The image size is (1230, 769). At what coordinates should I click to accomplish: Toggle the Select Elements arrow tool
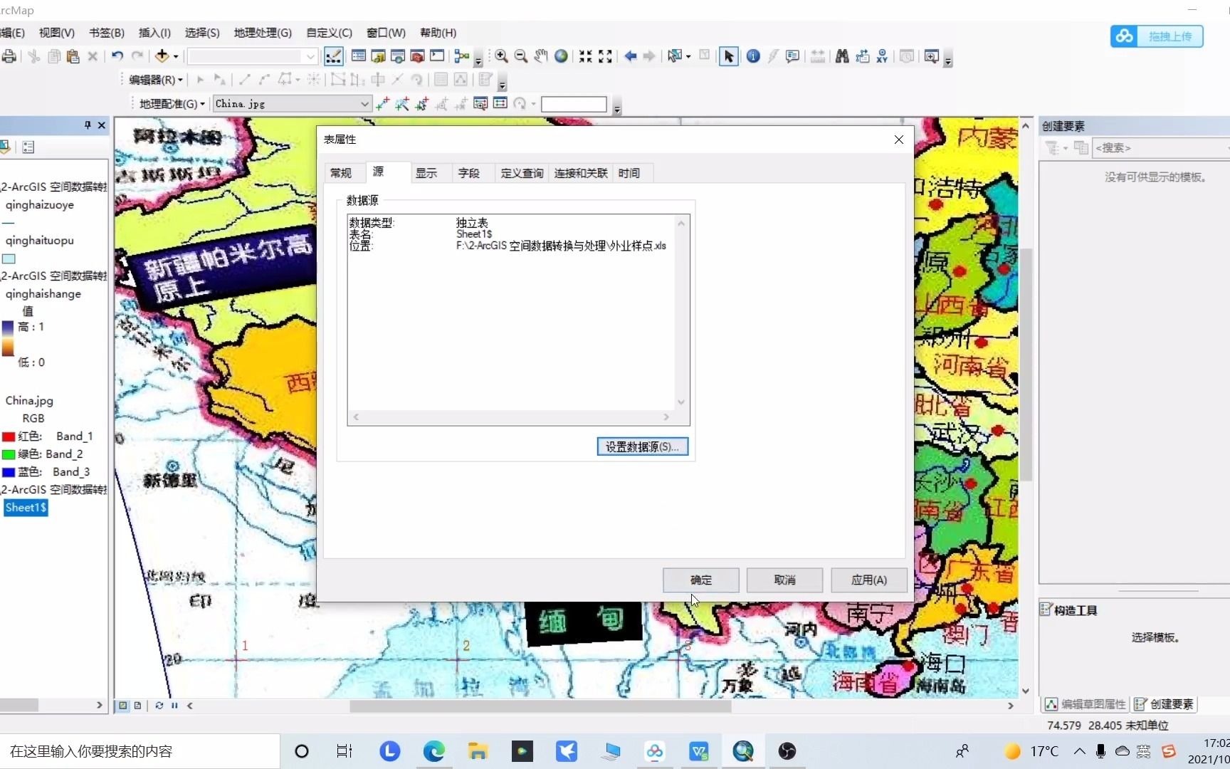point(728,56)
